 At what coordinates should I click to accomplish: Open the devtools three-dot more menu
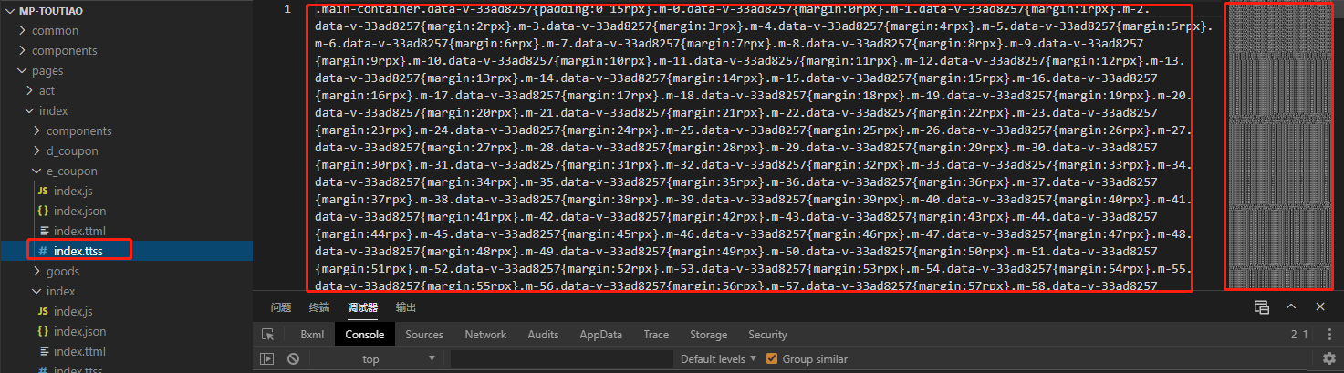(x=1329, y=335)
